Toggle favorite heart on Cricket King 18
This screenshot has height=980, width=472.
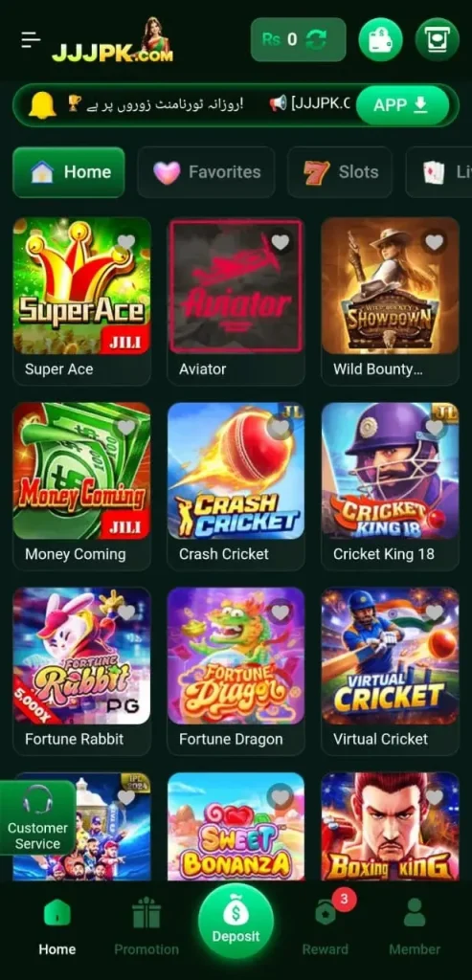[x=435, y=428]
